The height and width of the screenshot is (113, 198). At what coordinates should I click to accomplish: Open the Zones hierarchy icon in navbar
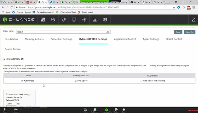(64, 19)
